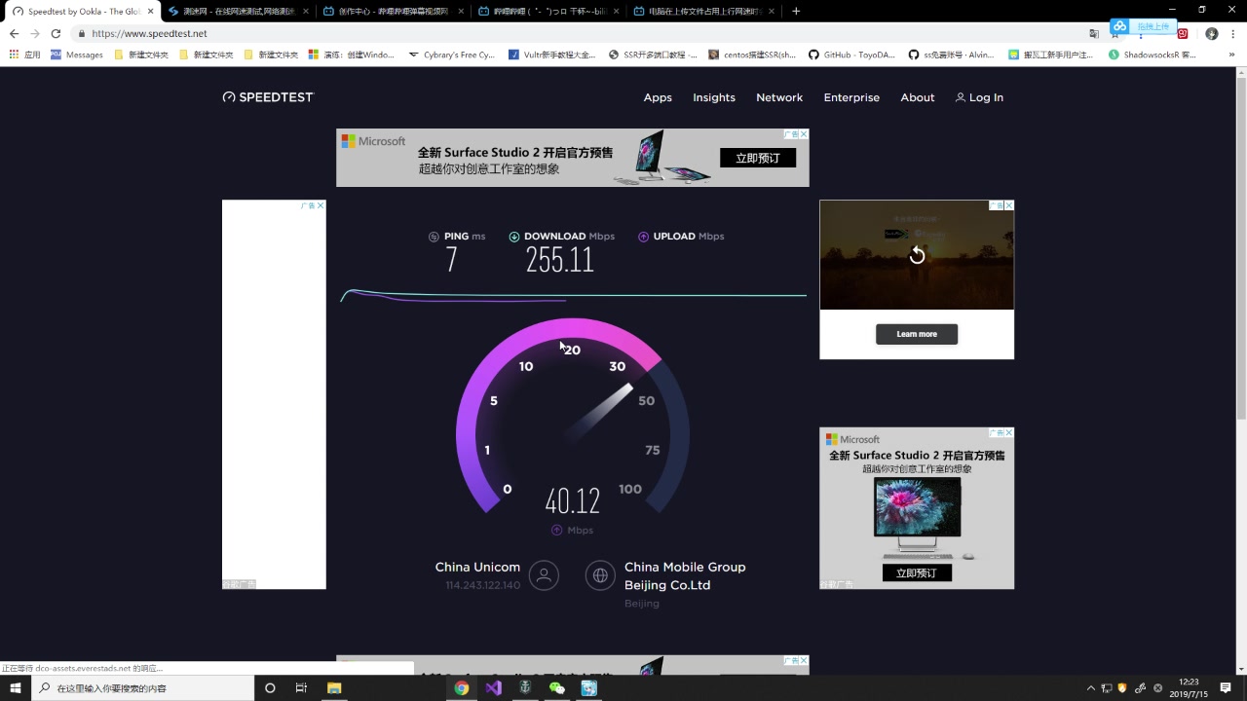Click the China Unicom ISP name
1247x701 pixels.
click(x=477, y=567)
